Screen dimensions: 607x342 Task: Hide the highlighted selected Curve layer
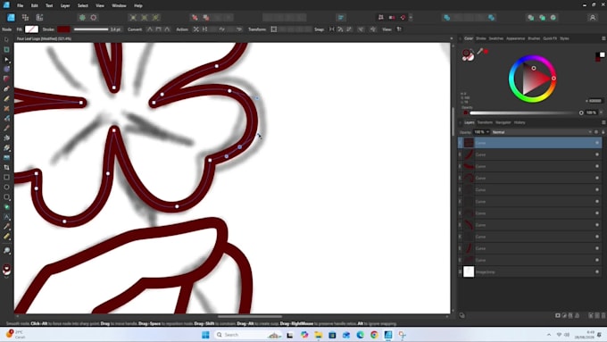click(x=597, y=143)
